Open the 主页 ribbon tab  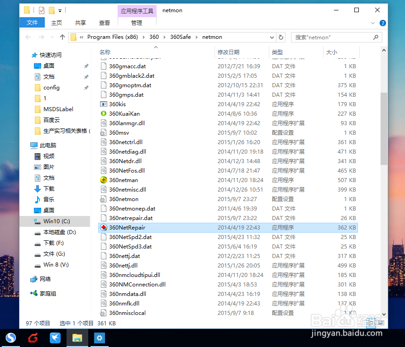[x=56, y=23]
